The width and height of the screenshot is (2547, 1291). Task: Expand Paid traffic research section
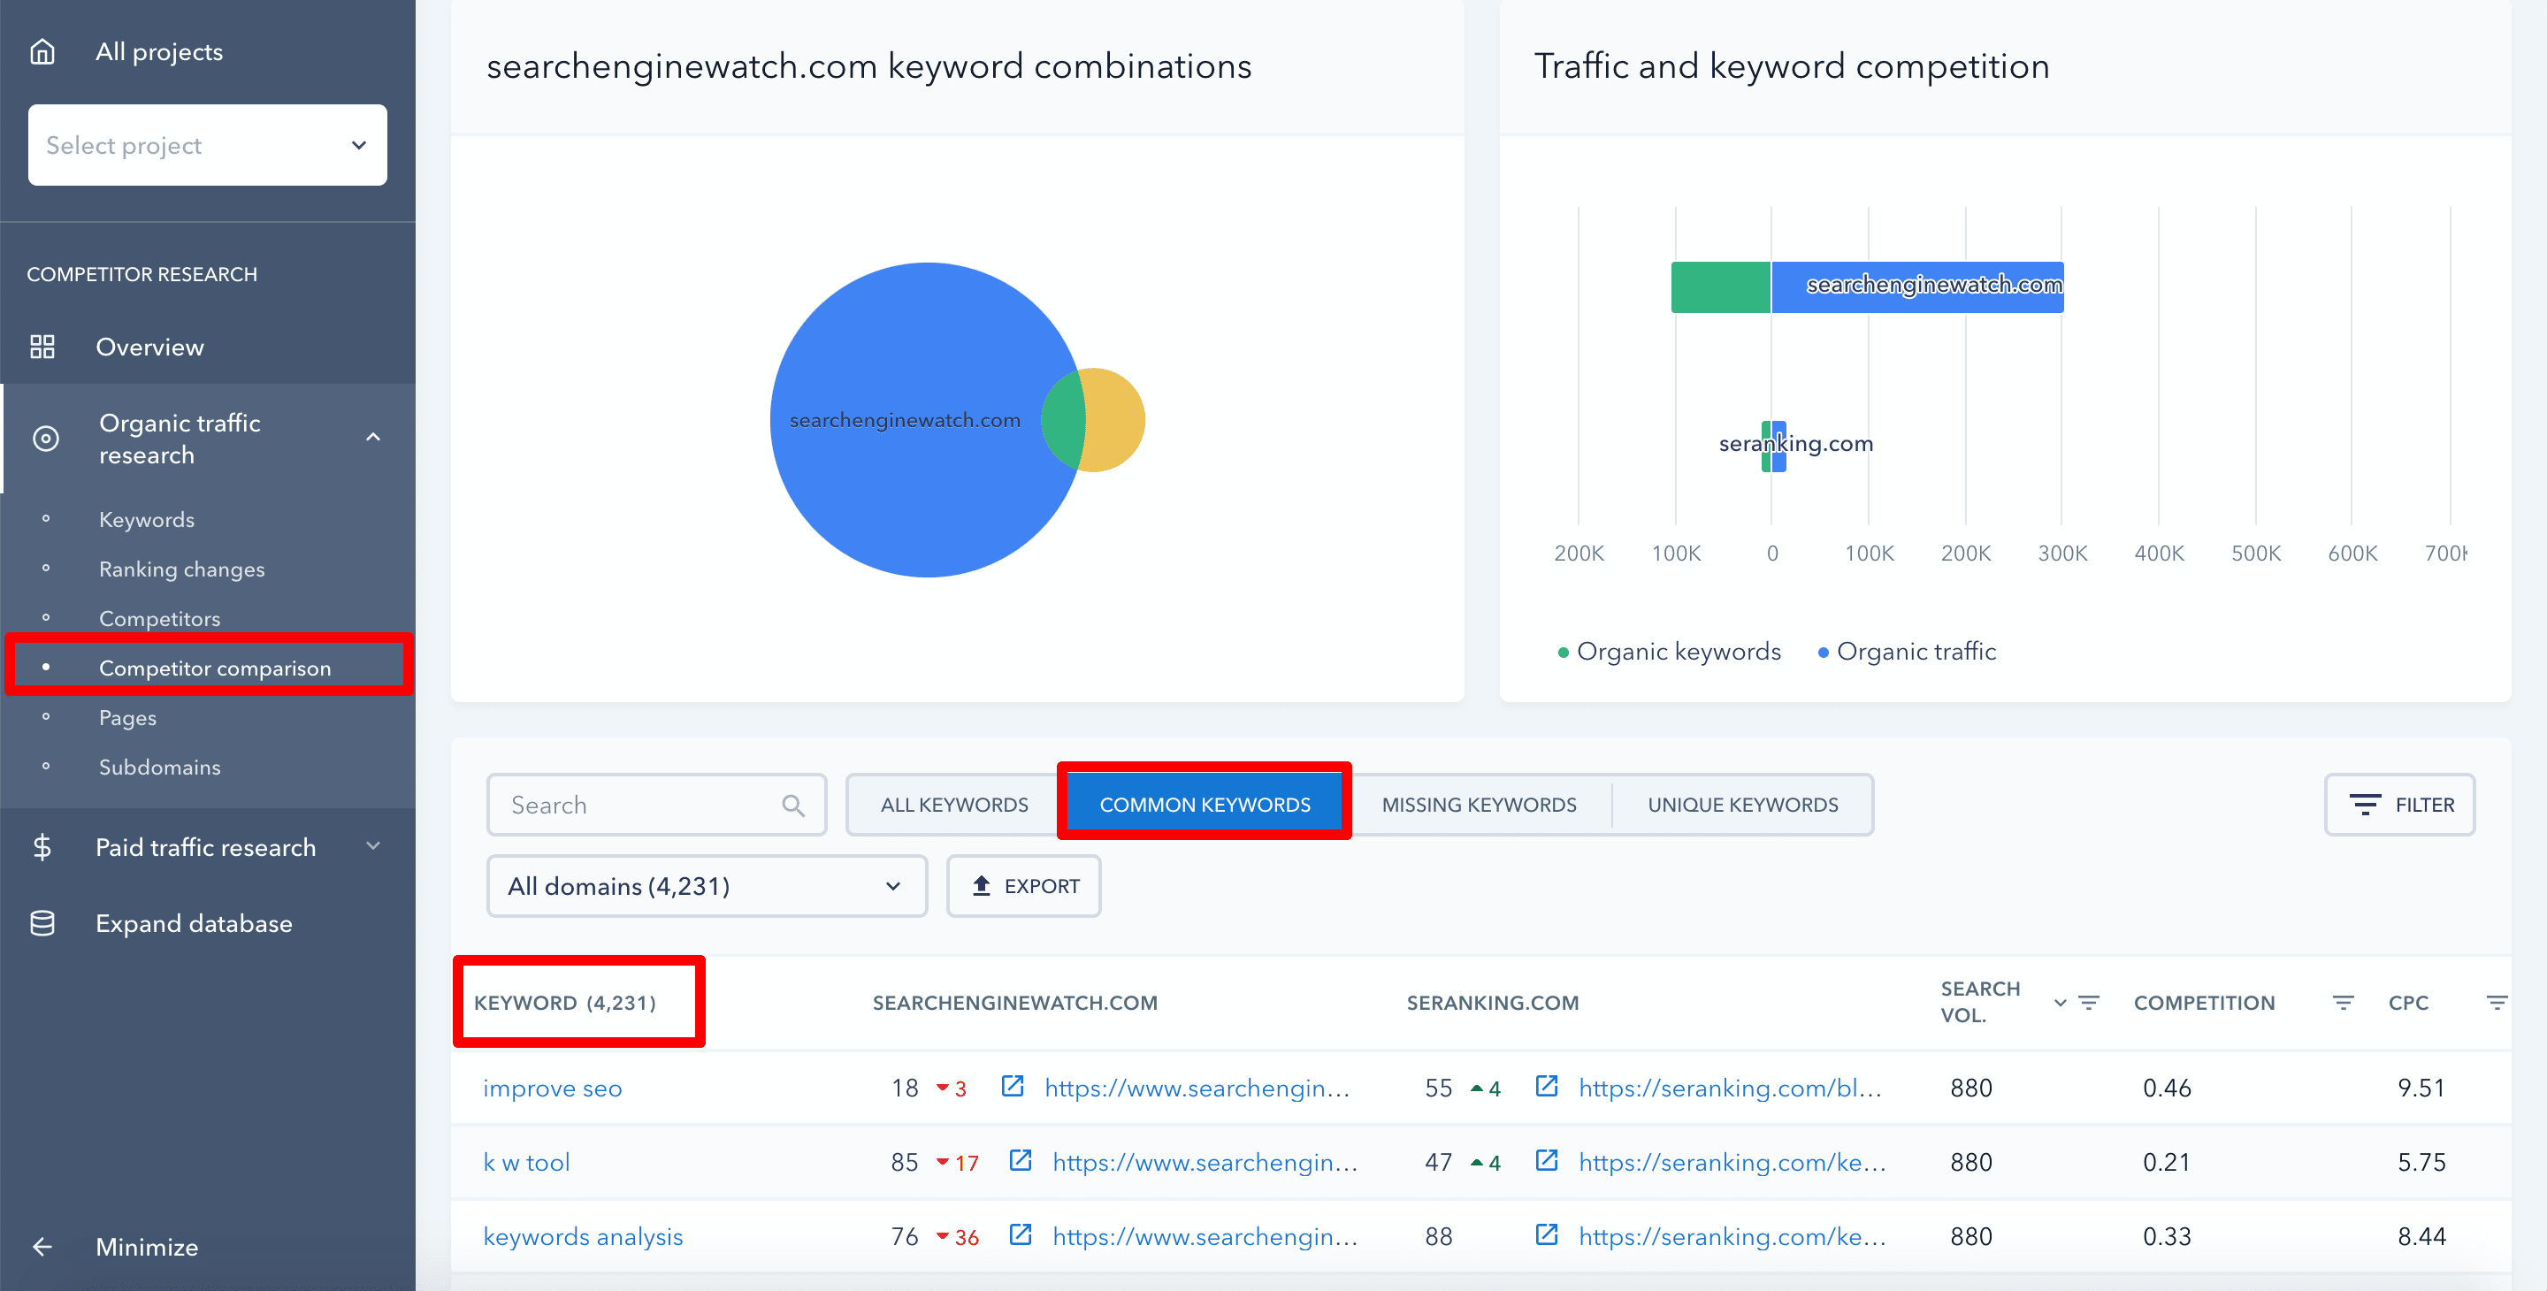point(372,846)
